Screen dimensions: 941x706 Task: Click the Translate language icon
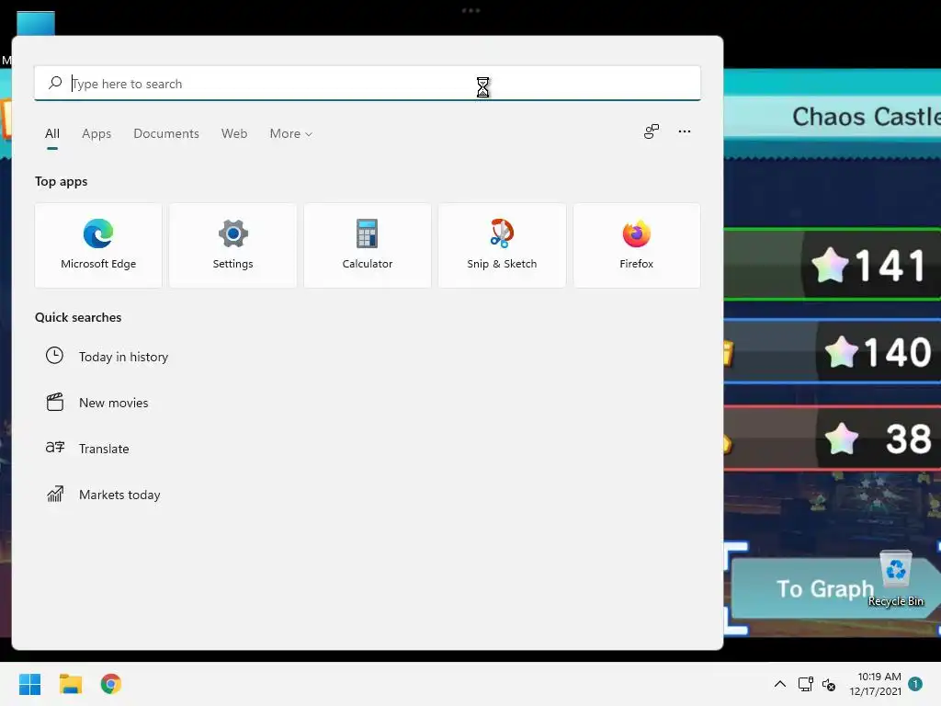pyautogui.click(x=54, y=448)
